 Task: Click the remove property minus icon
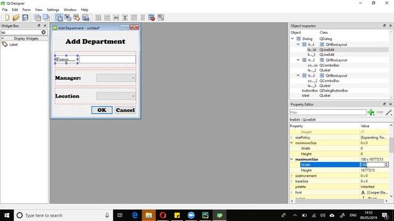[380, 112]
